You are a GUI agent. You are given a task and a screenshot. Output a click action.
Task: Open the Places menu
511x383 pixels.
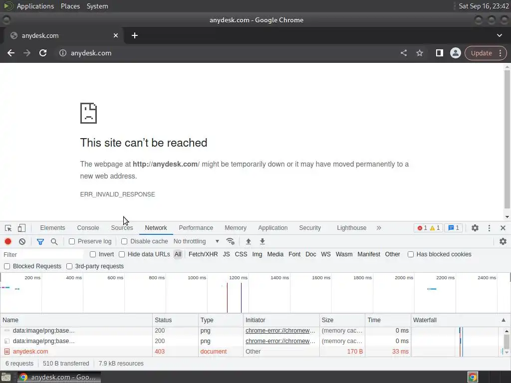(x=70, y=6)
